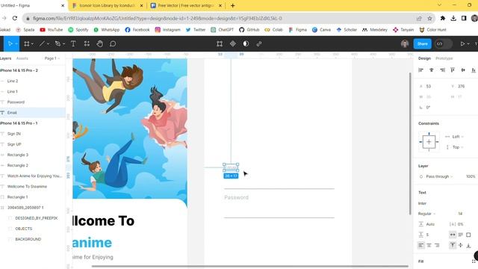
Task: Click Align top icon
Action: 453,70
